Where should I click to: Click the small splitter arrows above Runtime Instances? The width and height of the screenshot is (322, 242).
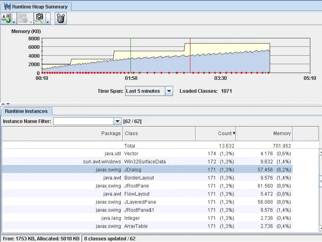[6, 104]
